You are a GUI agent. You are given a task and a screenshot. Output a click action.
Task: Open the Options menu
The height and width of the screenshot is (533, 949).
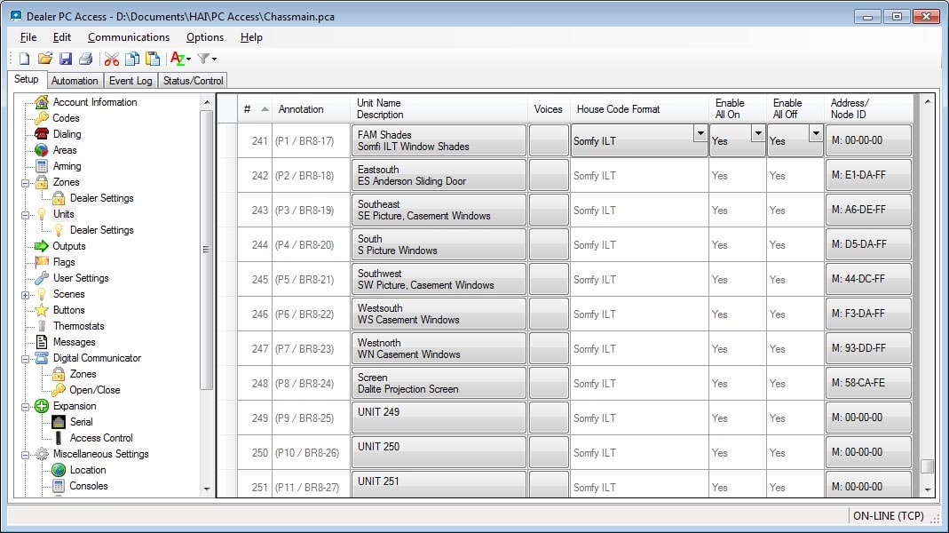point(204,37)
